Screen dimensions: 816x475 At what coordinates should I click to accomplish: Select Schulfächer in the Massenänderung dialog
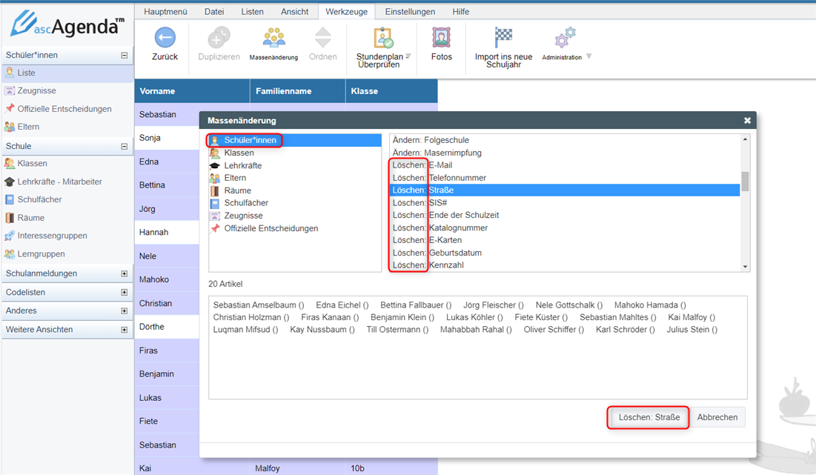pyautogui.click(x=295, y=203)
